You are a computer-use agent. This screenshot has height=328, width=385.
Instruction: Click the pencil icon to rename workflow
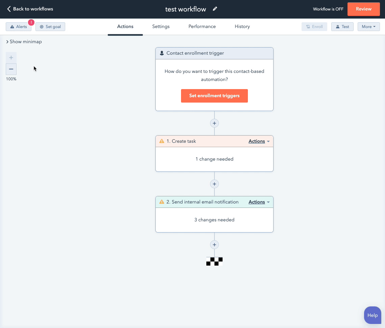click(x=215, y=9)
